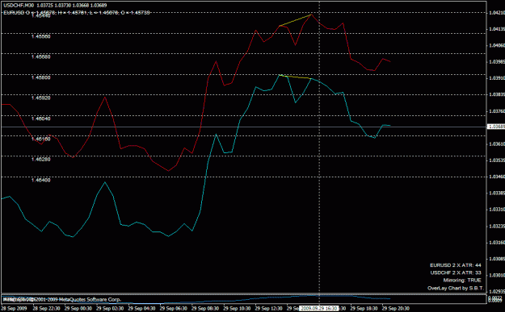Click the OverLay Chart by S.B.T. label

click(x=456, y=289)
